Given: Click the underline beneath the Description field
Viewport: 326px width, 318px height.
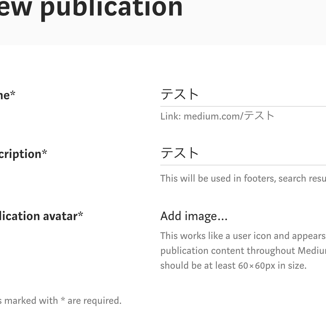Looking at the screenshot, I should (243, 165).
